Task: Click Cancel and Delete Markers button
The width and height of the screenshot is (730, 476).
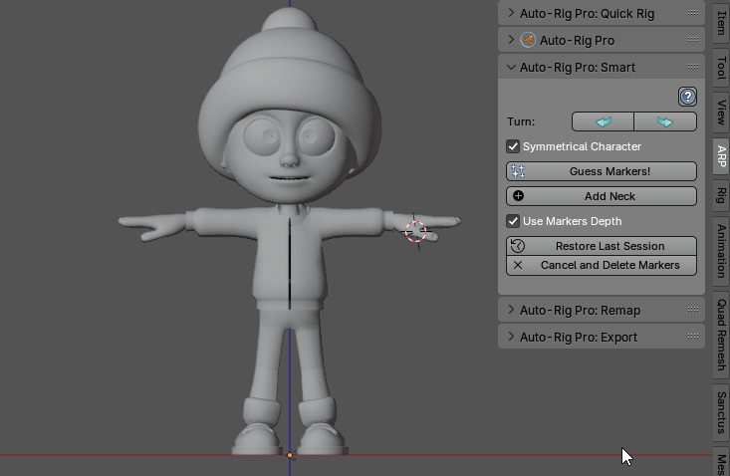Action: 602,265
